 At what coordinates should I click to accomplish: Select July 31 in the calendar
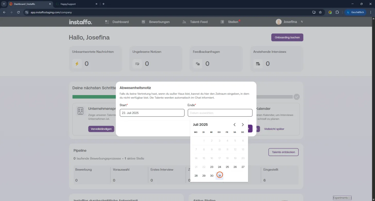click(x=219, y=176)
